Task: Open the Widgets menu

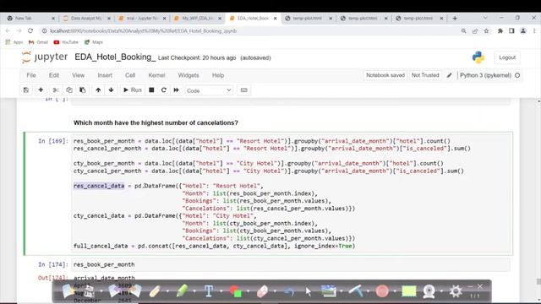Action: click(x=189, y=75)
